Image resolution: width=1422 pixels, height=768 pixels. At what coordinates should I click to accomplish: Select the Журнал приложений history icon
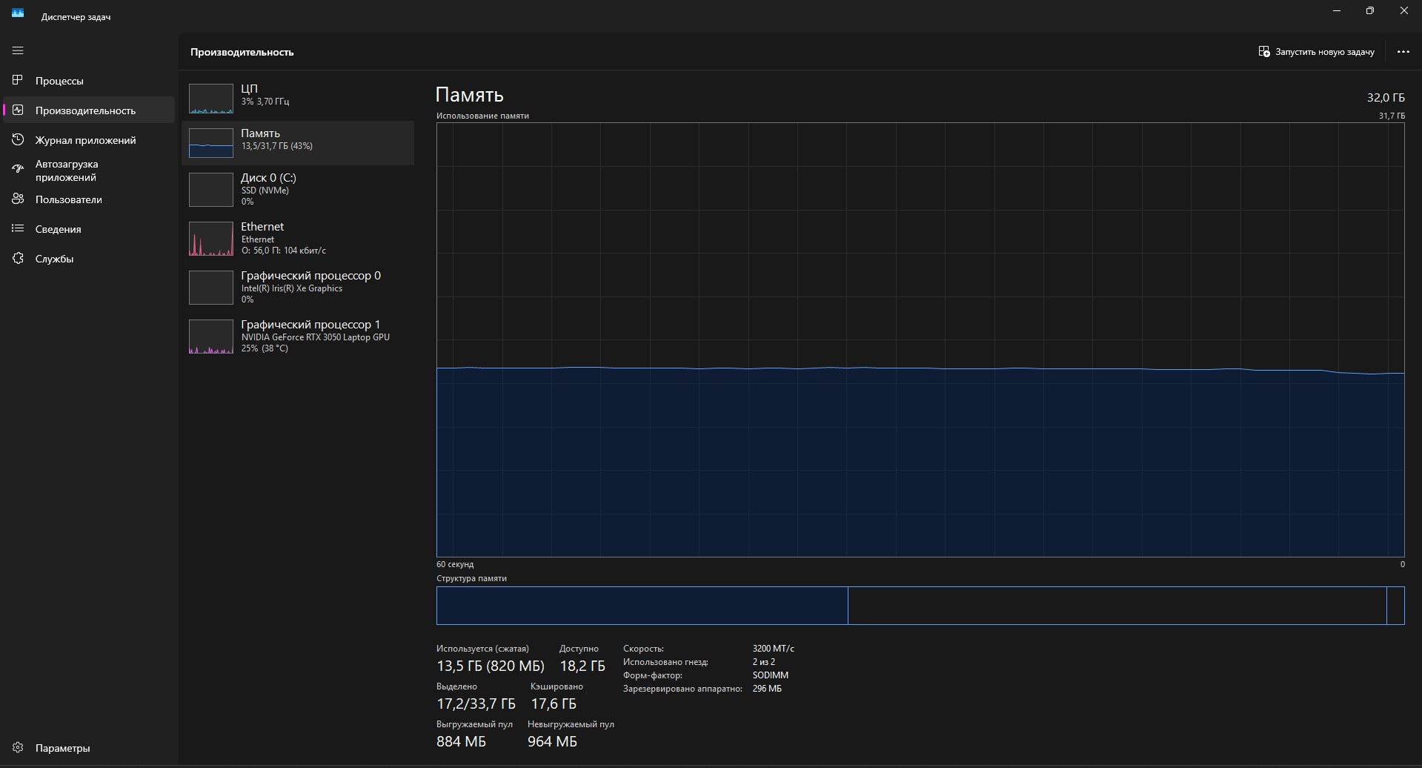(x=18, y=139)
